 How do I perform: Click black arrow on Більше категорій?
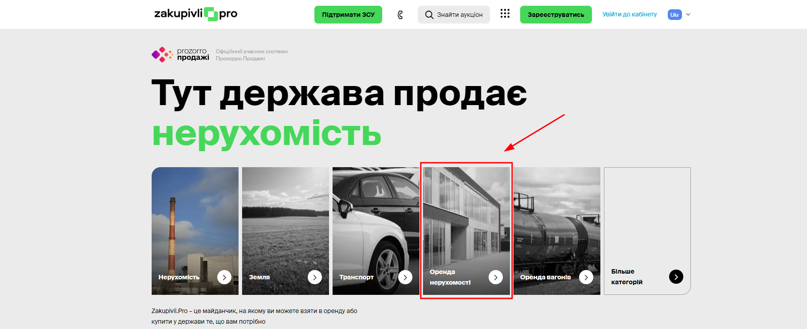coord(676,277)
